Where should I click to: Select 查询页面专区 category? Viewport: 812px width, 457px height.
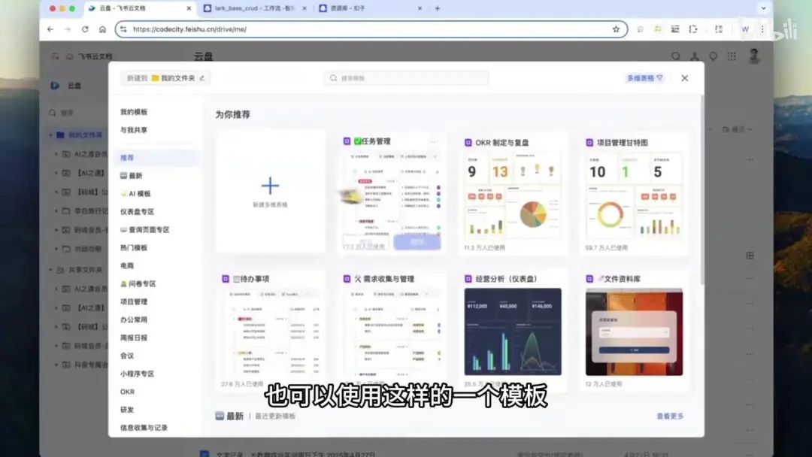[144, 230]
